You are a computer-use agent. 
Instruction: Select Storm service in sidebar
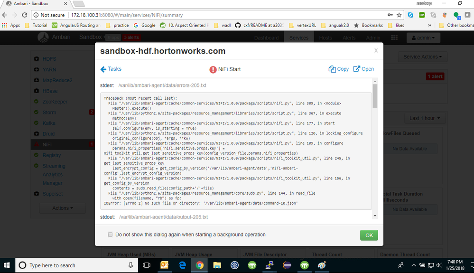(x=49, y=113)
